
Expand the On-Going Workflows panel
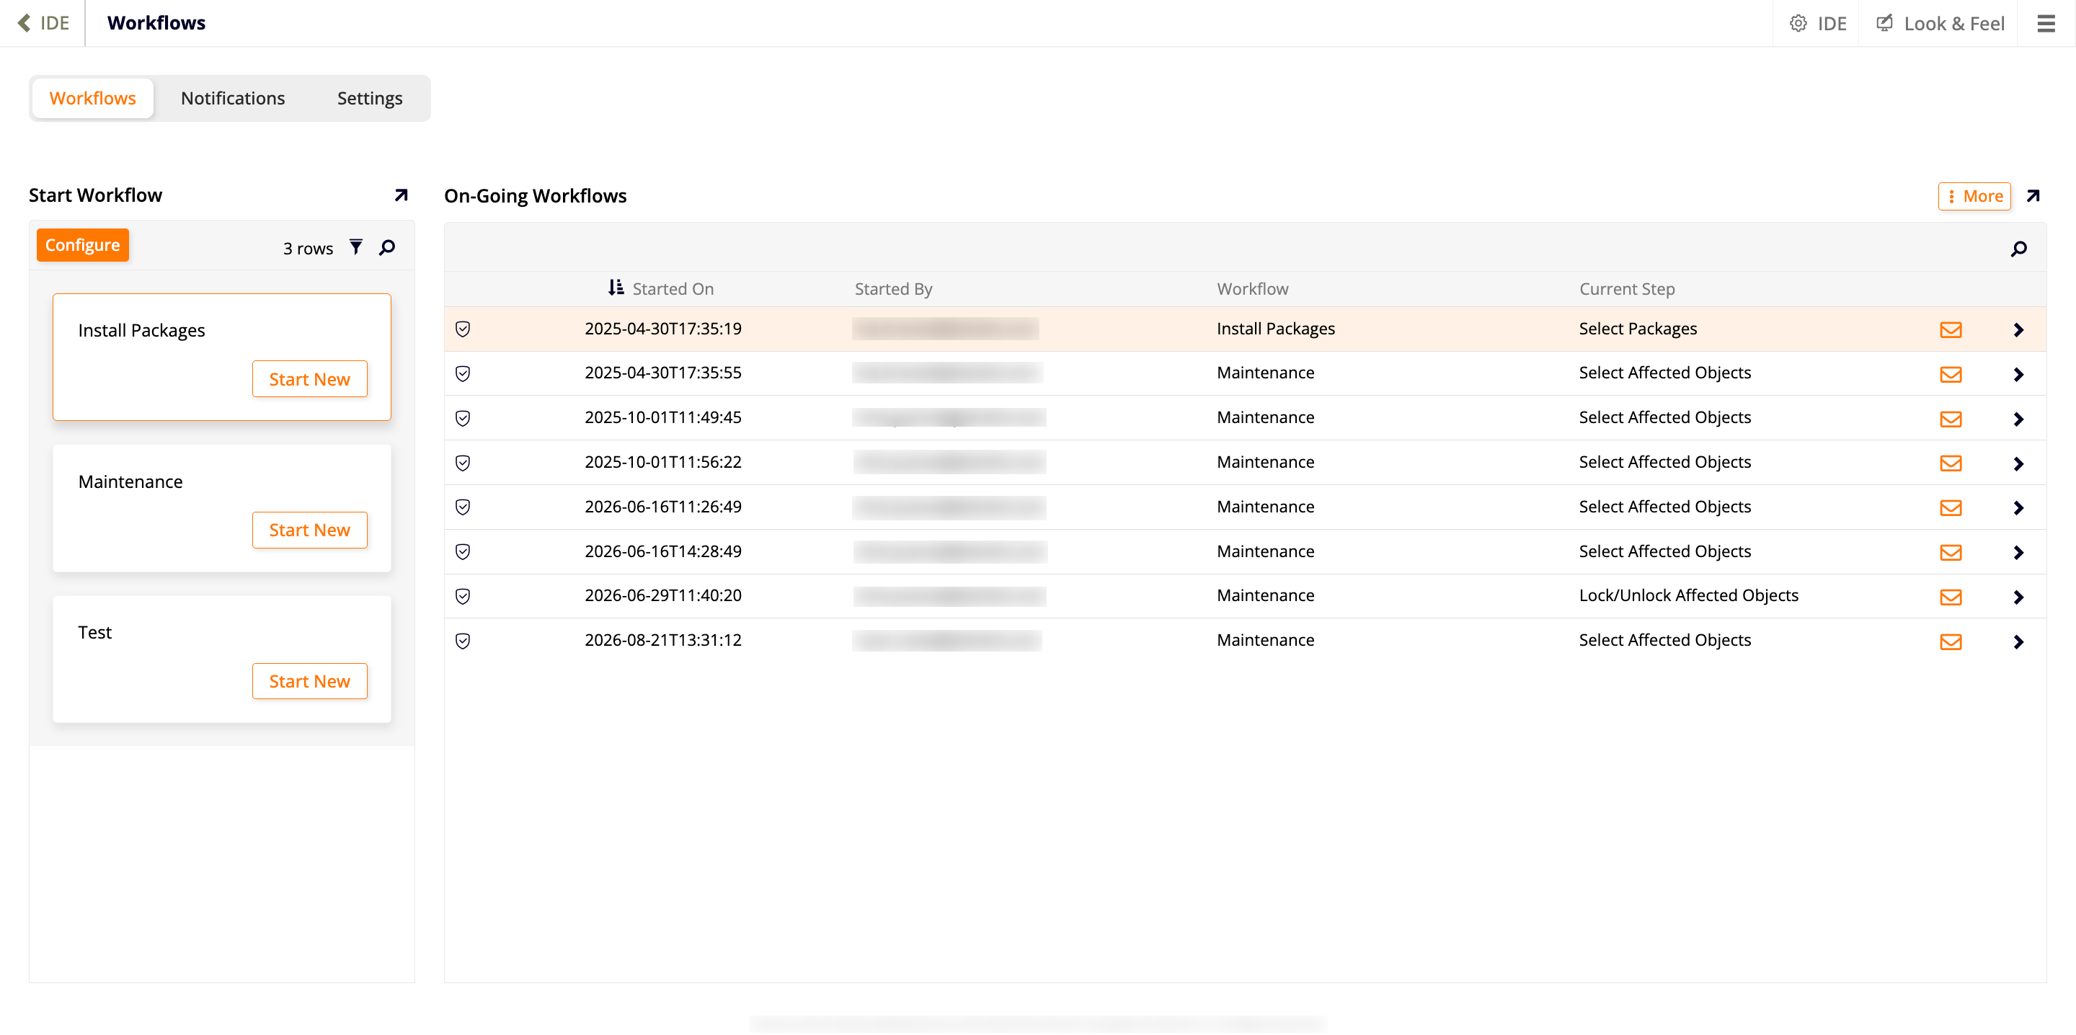[2033, 196]
